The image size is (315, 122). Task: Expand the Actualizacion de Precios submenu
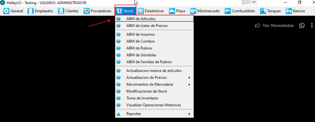(x=154, y=78)
